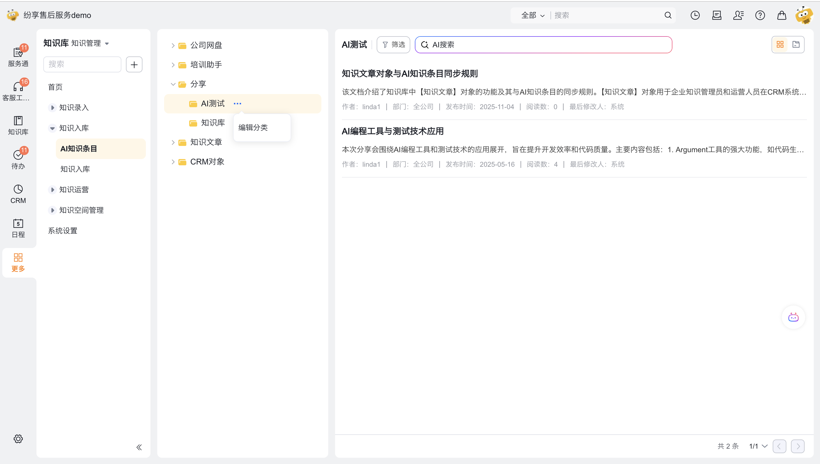Image resolution: width=820 pixels, height=464 pixels.
Task: Click the floating AI assistant robot icon
Action: tap(793, 318)
